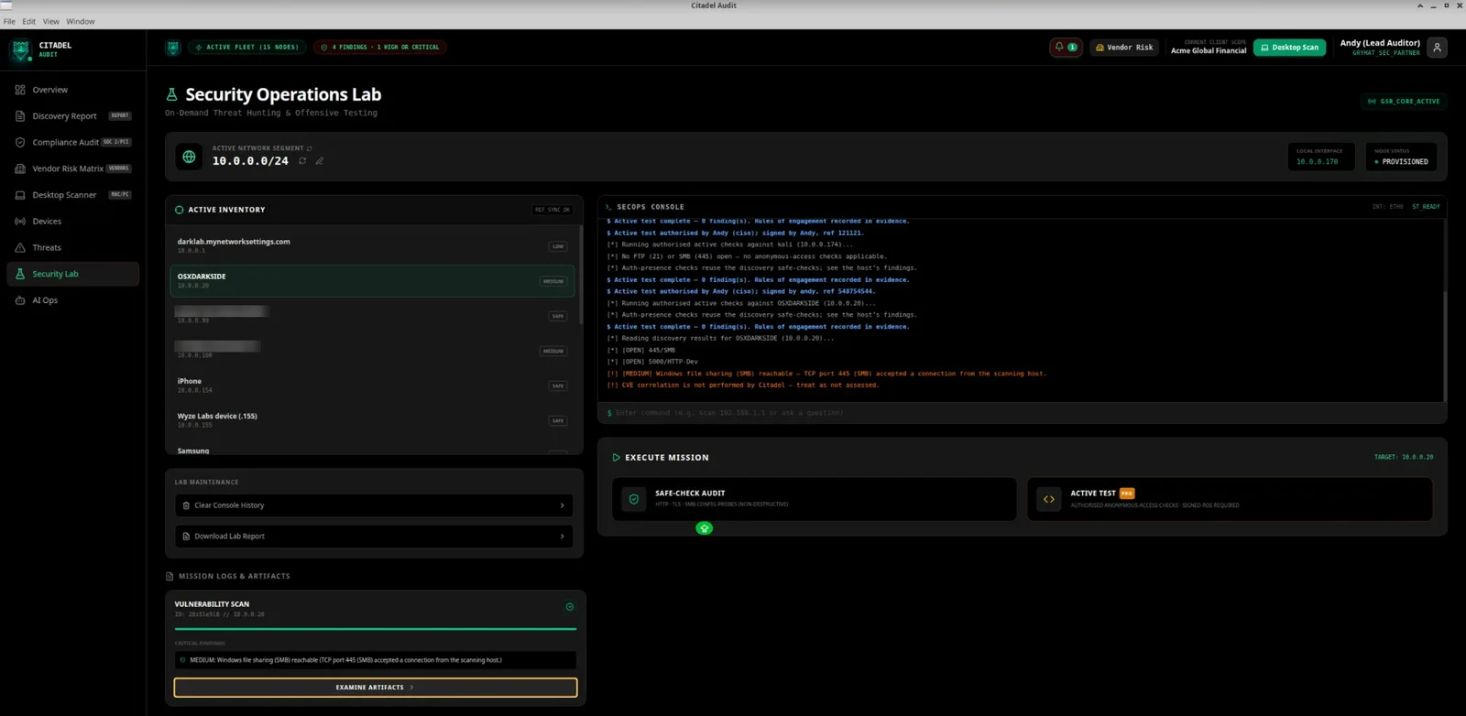Select the OSXDARKSIDE host row
This screenshot has width=1466, height=716.
click(372, 280)
